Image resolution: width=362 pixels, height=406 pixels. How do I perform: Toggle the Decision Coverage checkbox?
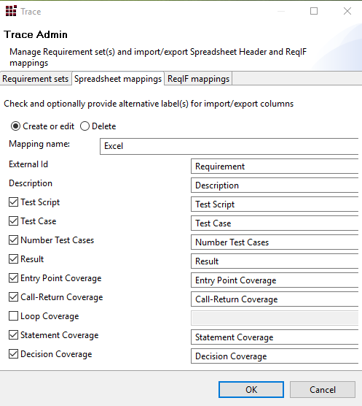(x=13, y=353)
